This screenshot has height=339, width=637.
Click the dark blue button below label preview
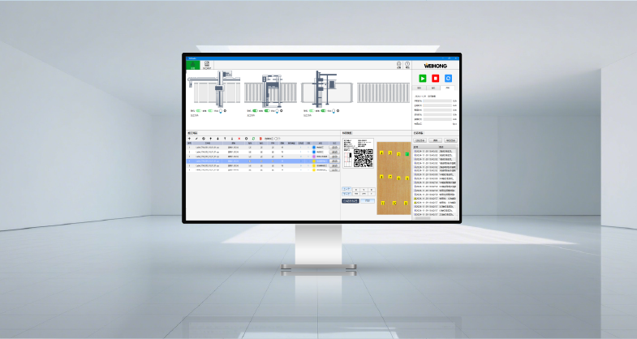pos(351,200)
